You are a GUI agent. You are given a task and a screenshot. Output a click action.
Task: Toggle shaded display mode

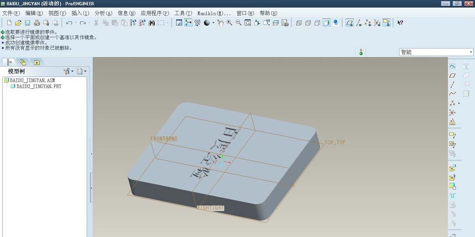[x=326, y=23]
